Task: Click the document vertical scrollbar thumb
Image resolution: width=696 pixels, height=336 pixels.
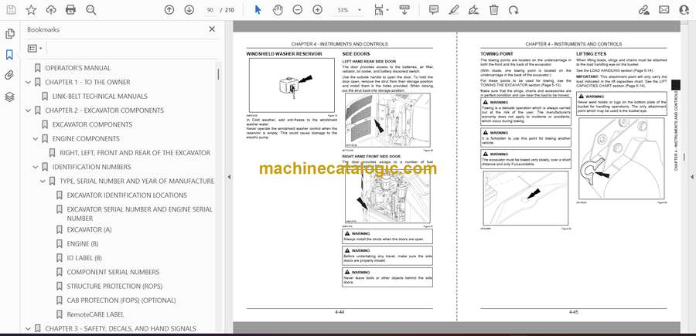Action: (684, 157)
